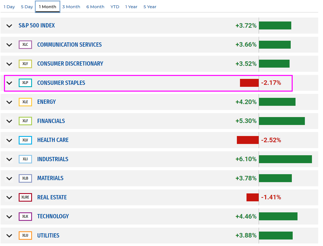Click the XLY ticker badge
This screenshot has width=323, height=246.
click(25, 64)
